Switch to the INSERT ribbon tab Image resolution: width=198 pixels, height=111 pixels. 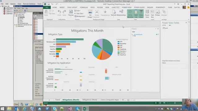coord(62,7)
